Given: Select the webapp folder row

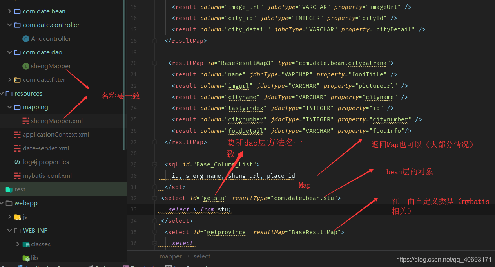Looking at the screenshot, I should [x=63, y=203].
